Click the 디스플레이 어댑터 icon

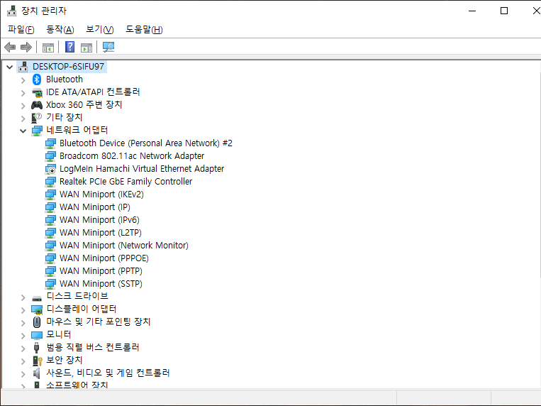pyautogui.click(x=37, y=309)
